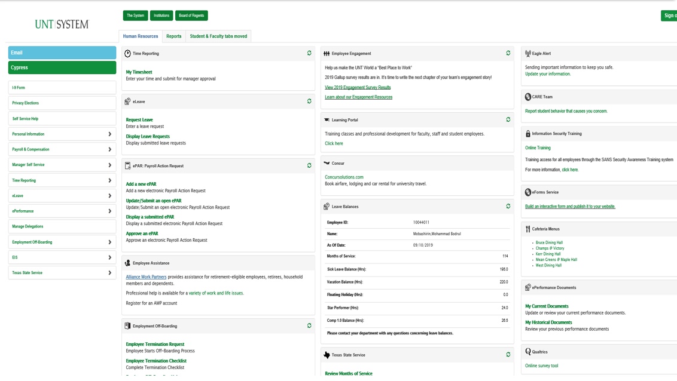
Task: Expand Personal Information sidebar menu
Action: [x=109, y=134]
